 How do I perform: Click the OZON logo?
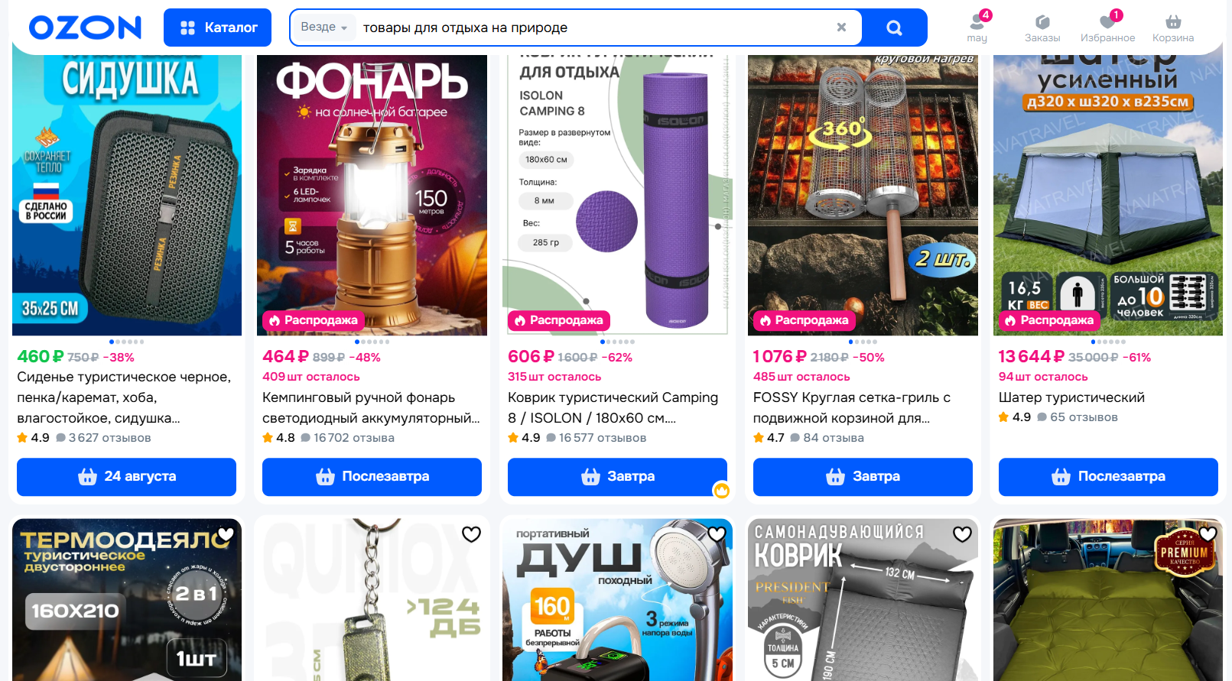(x=85, y=28)
